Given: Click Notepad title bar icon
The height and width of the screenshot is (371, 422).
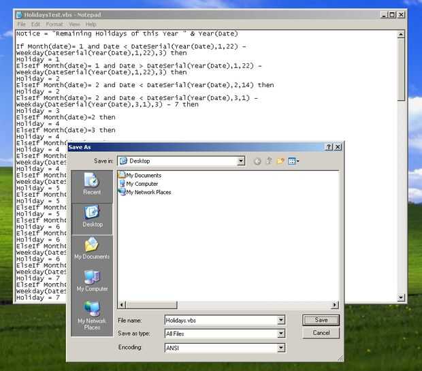Looking at the screenshot, I should (x=19, y=14).
